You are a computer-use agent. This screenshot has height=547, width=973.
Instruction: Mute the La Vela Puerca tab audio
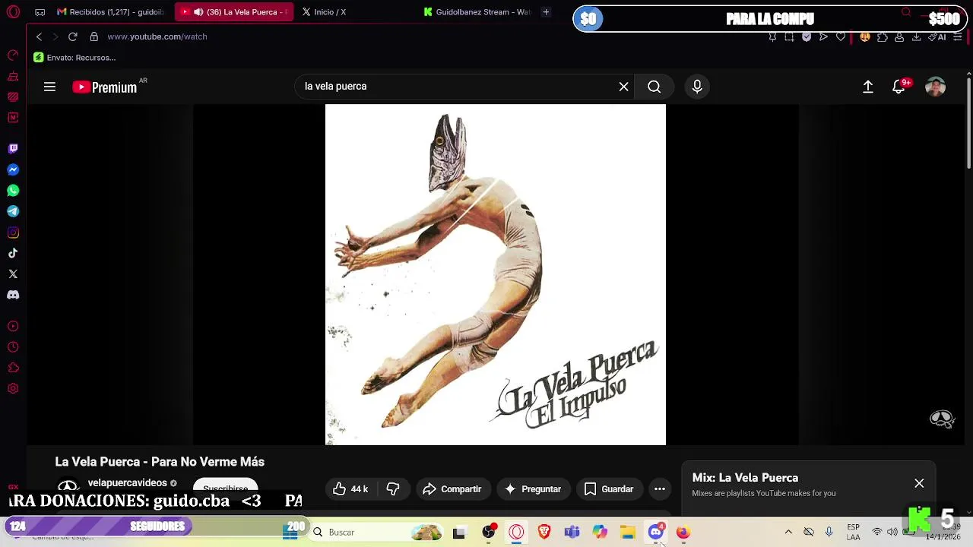(x=198, y=12)
